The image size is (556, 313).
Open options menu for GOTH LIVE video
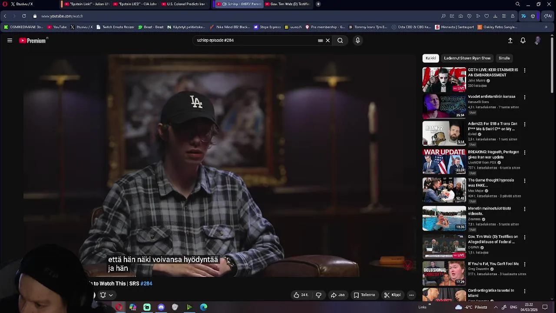(525, 70)
